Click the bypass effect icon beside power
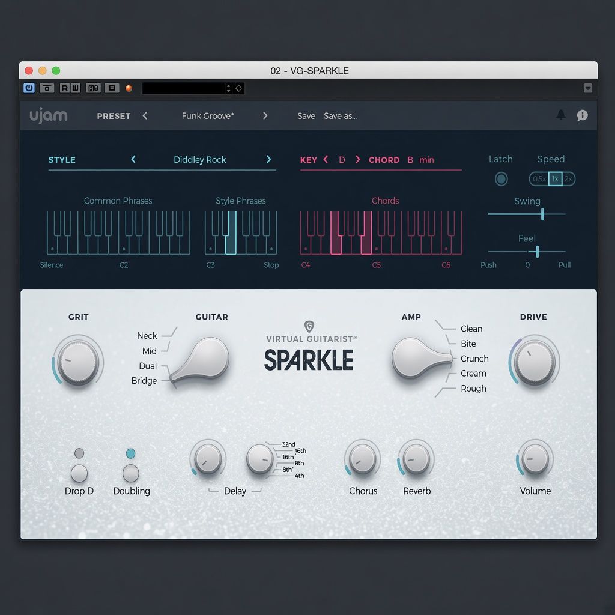The image size is (615, 615). (x=47, y=88)
